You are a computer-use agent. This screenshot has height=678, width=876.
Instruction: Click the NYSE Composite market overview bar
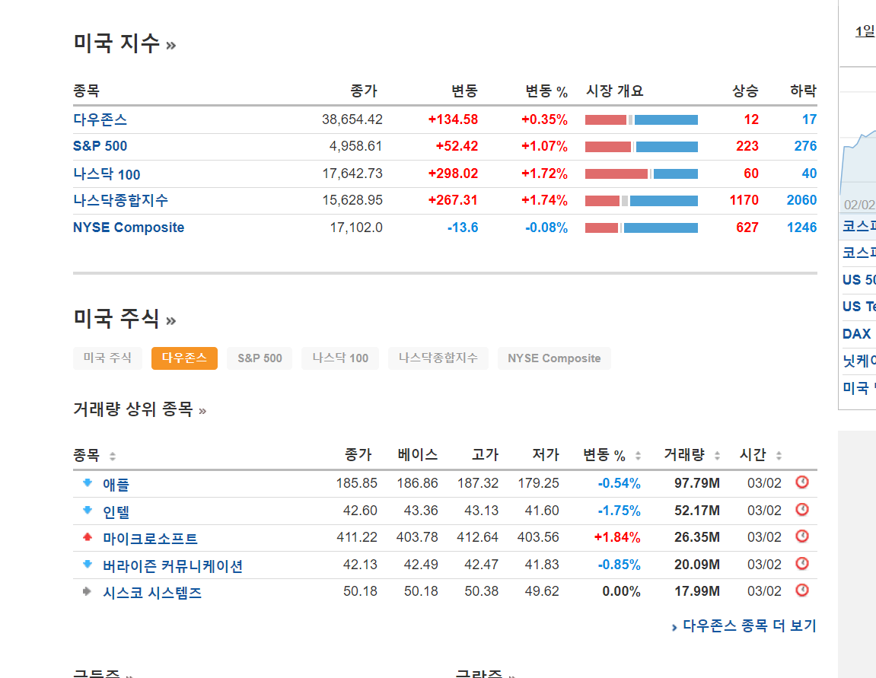pyautogui.click(x=642, y=228)
